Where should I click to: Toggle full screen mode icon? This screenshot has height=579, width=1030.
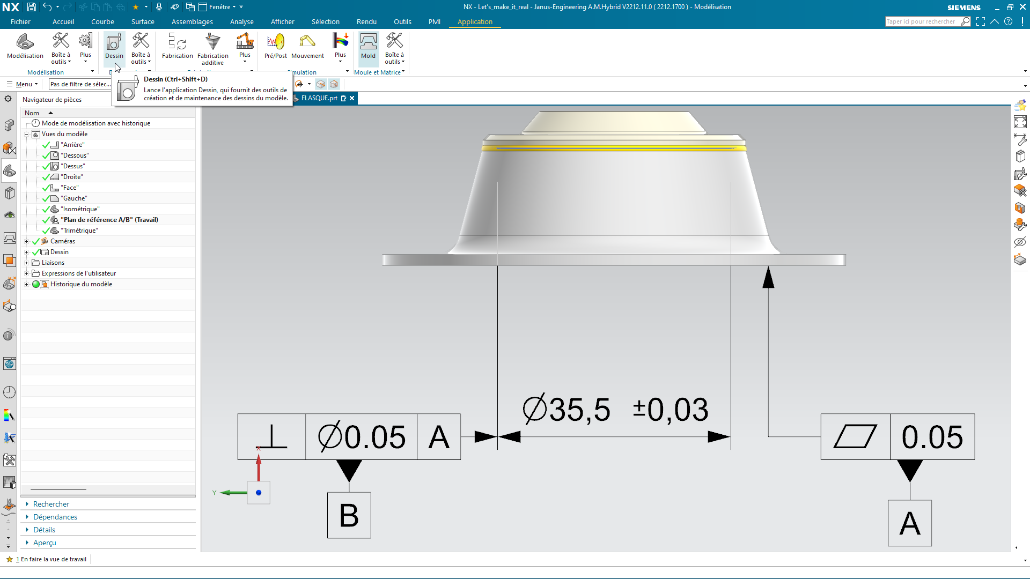click(981, 21)
